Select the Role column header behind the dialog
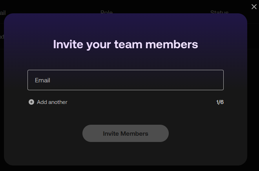Image resolution: width=259 pixels, height=171 pixels. [x=106, y=13]
